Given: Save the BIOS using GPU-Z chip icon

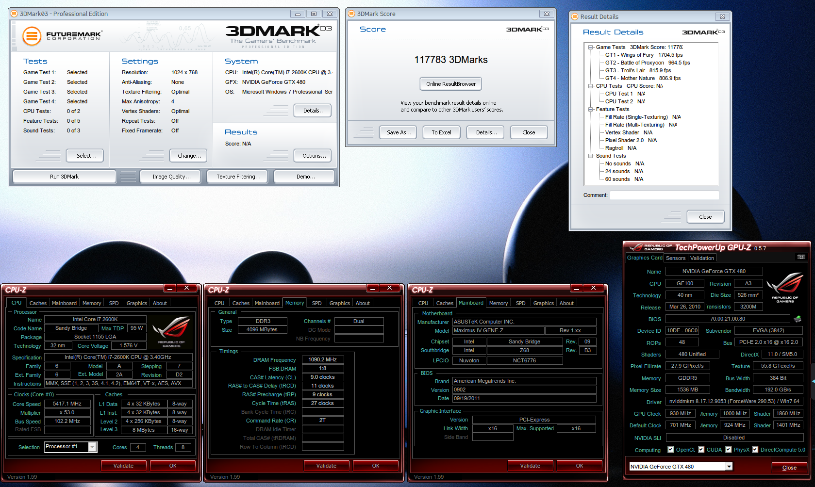Looking at the screenshot, I should (798, 319).
